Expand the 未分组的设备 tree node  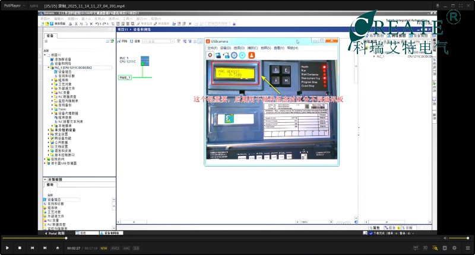click(x=49, y=130)
